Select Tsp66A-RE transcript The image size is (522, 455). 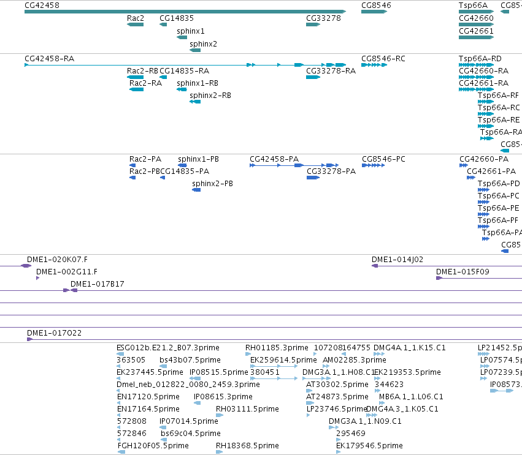click(486, 126)
